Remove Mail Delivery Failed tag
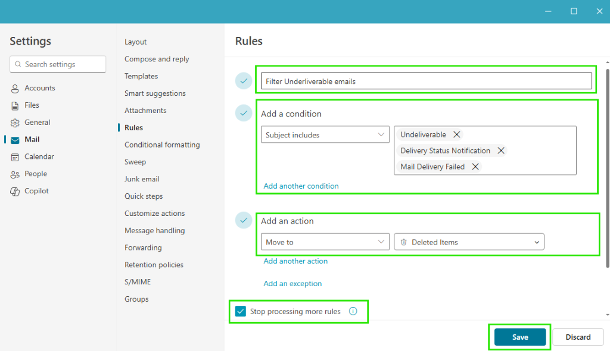 pyautogui.click(x=475, y=167)
